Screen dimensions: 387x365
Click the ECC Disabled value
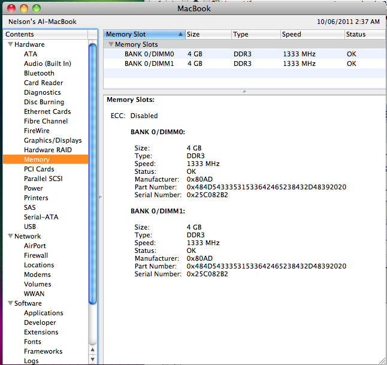click(144, 116)
